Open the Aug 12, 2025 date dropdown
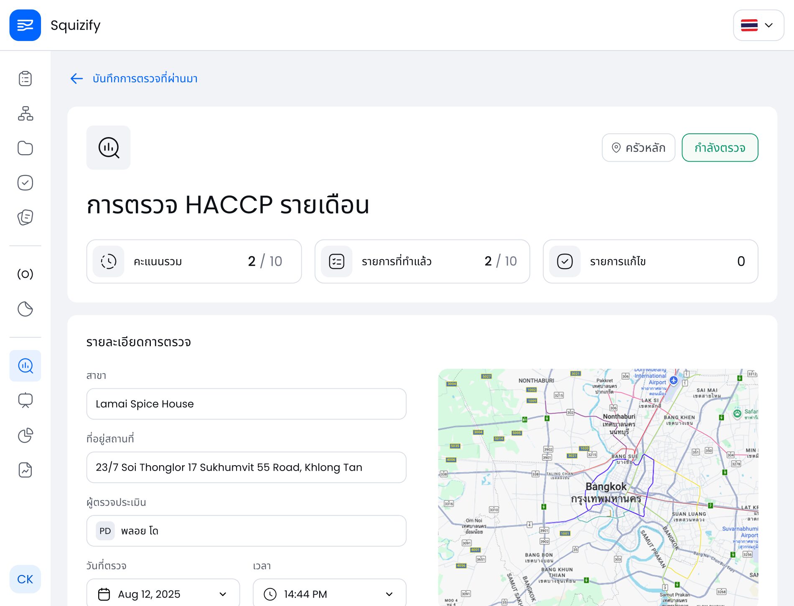This screenshot has height=606, width=794. (x=163, y=593)
